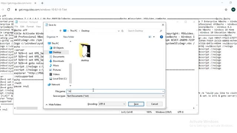The width and height of the screenshot is (237, 133).
Task: Open the address bar previous locations dropdown
Action: 118,31
